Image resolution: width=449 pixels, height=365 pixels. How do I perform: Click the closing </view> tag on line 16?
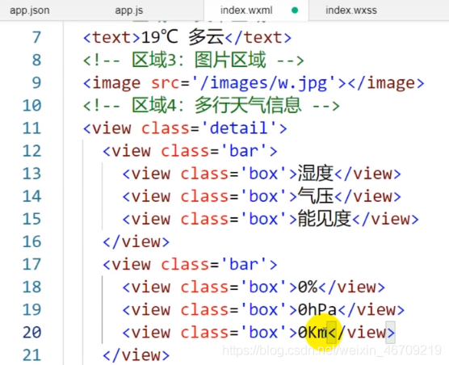pyautogui.click(x=136, y=242)
